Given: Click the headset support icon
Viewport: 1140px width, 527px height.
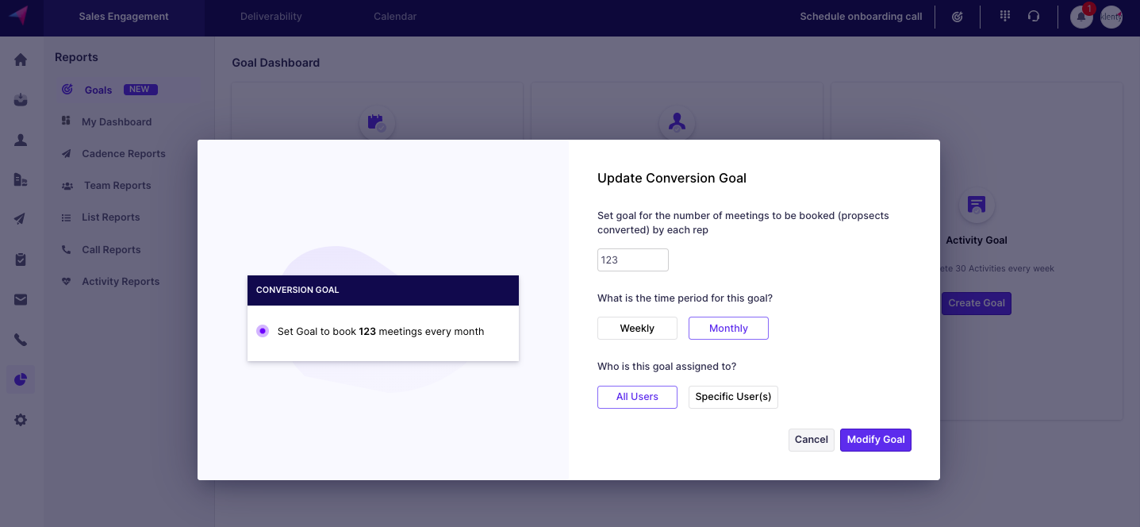Looking at the screenshot, I should [1033, 16].
